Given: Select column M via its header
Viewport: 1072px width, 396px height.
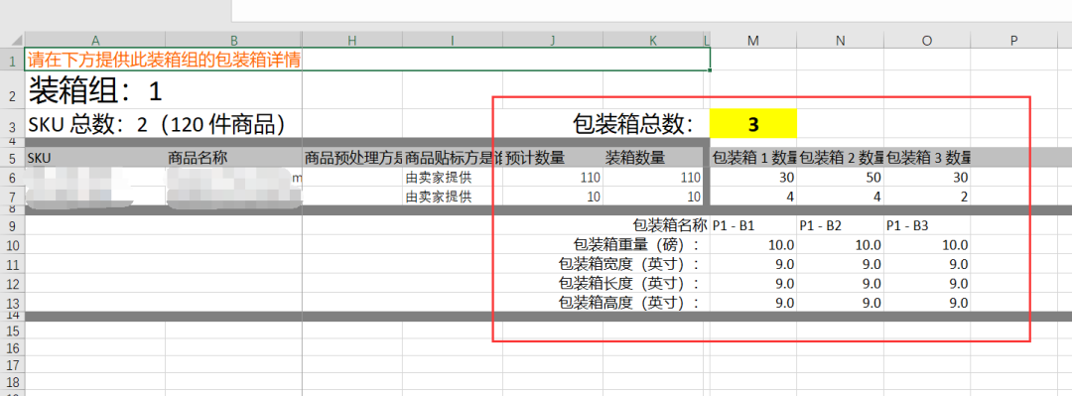Looking at the screenshot, I should pos(753,41).
